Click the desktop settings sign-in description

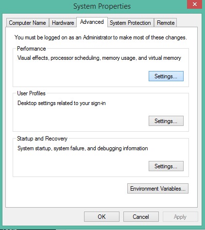62,103
